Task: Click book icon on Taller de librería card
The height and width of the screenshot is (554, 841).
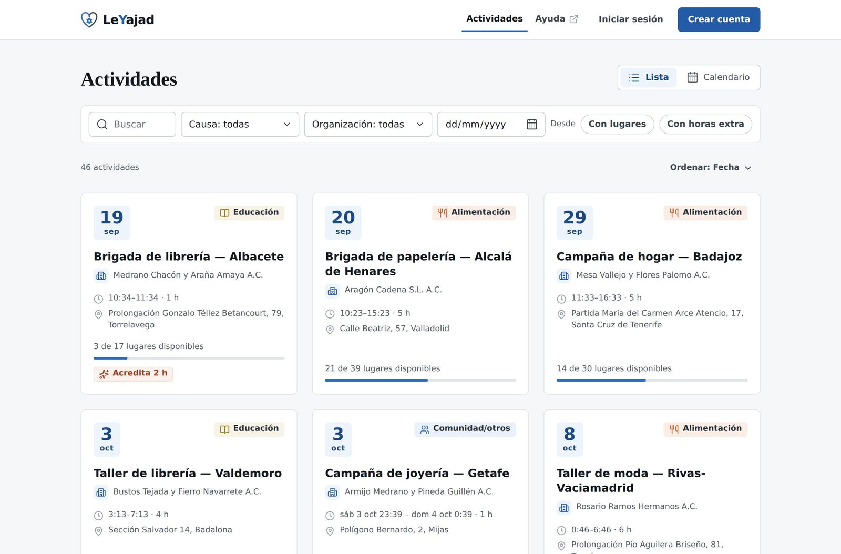Action: coord(224,429)
